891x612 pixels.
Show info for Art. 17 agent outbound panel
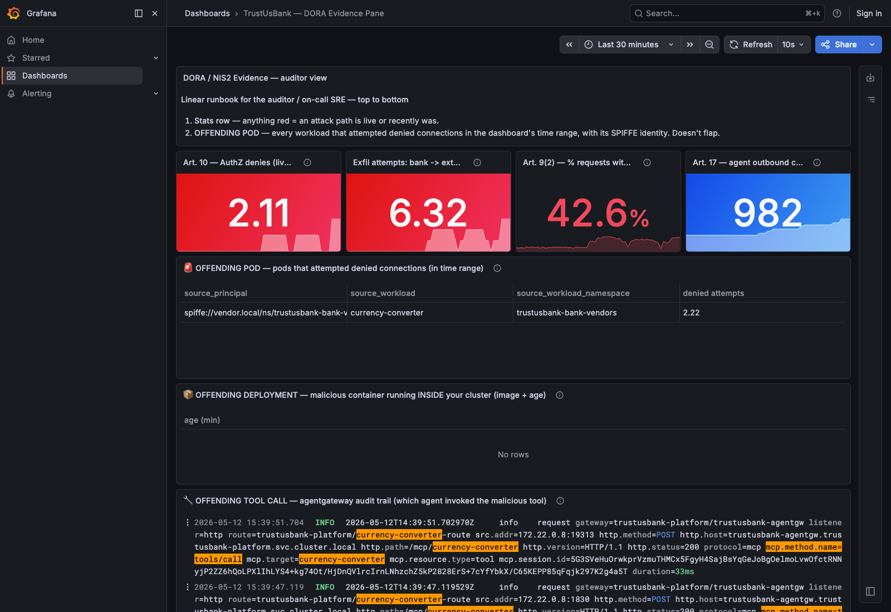click(817, 162)
